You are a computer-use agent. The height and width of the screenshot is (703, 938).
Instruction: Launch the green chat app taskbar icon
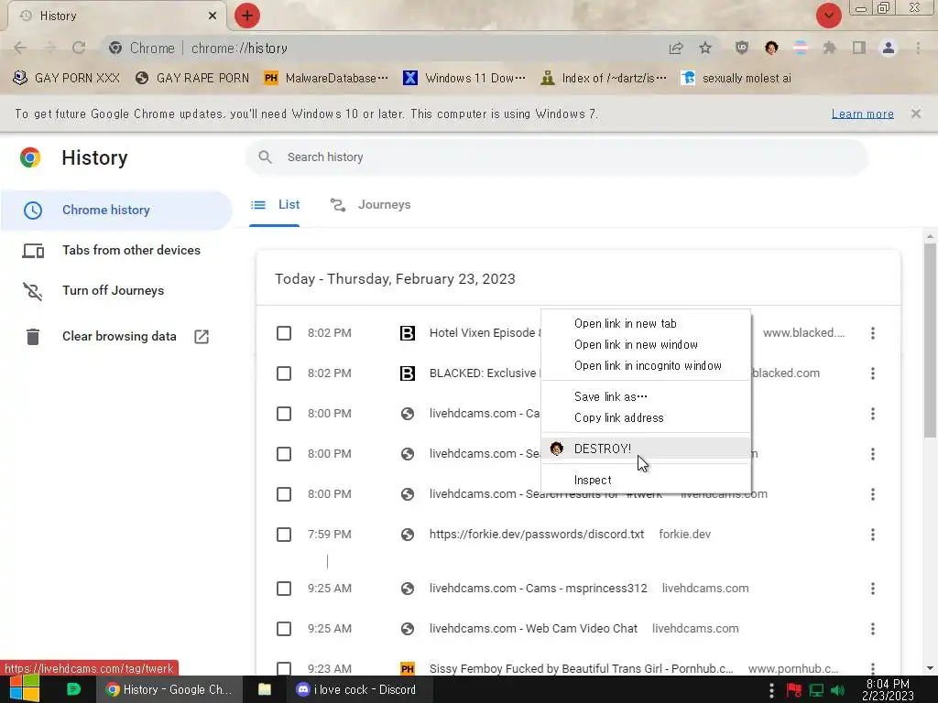(x=73, y=689)
